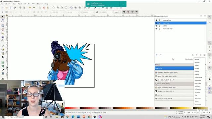The height and width of the screenshot is (119, 212).
Task: Open the Filters menu
Action: click(x=34, y=4)
